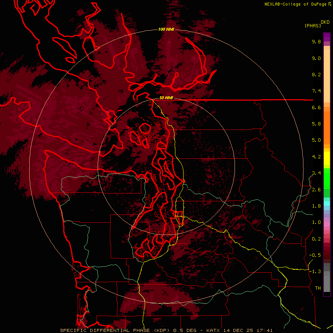Click the yellow swatch in the color bar
333x333 pixels.
(x=327, y=158)
